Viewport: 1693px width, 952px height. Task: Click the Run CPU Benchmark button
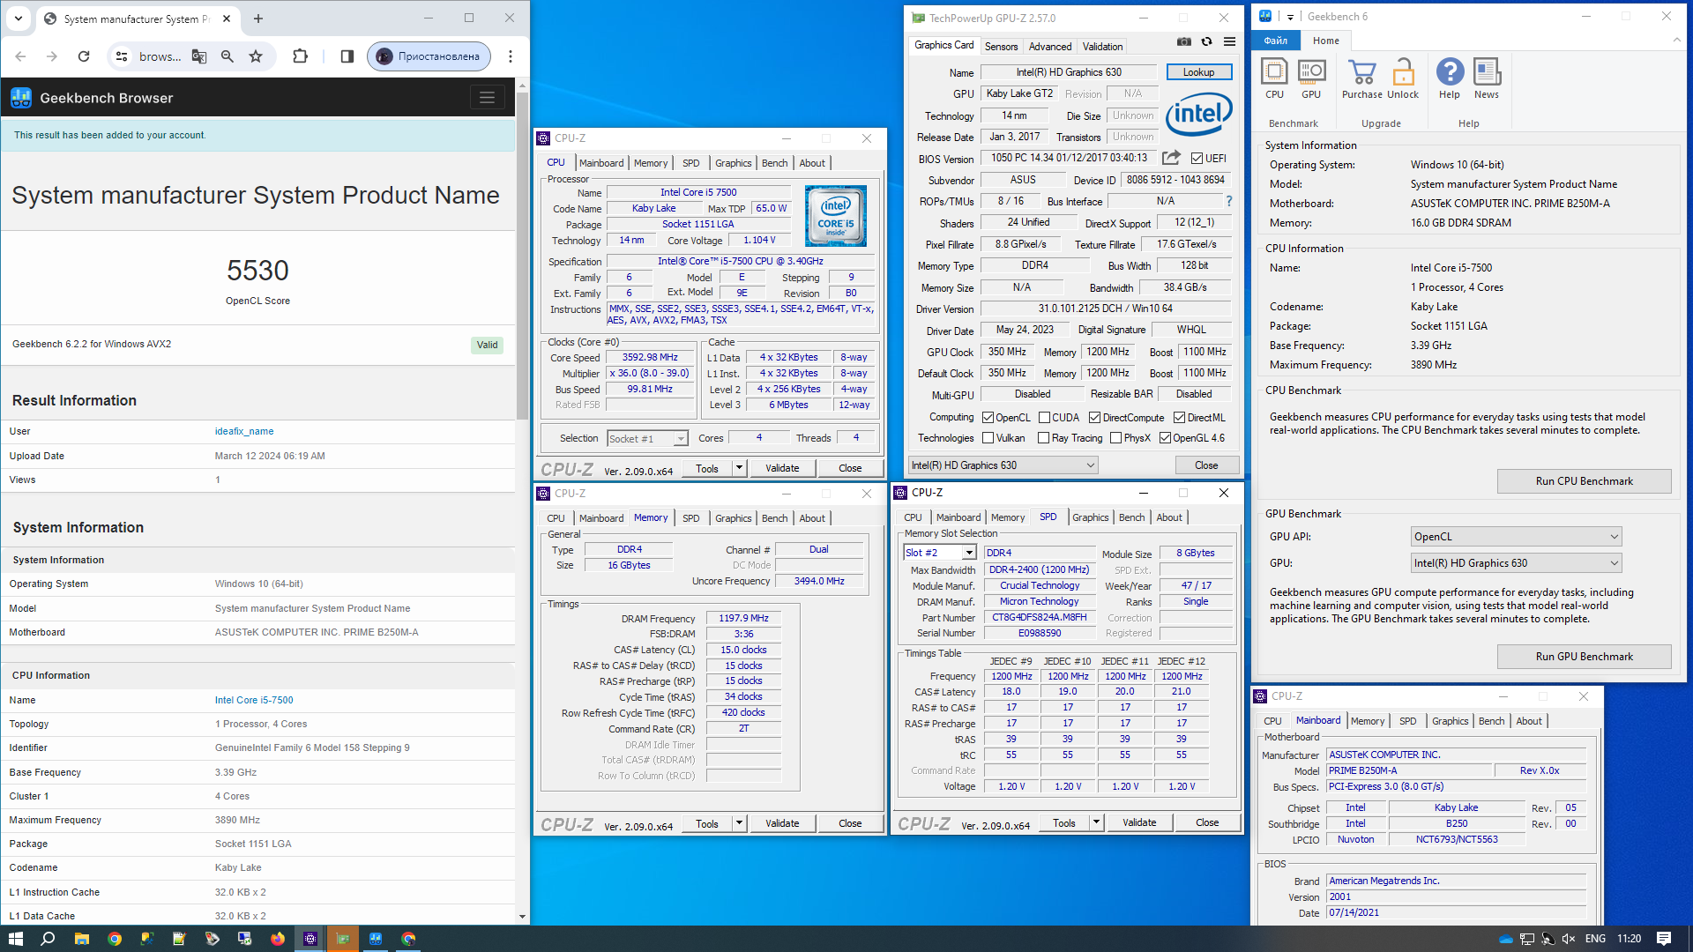[1584, 481]
